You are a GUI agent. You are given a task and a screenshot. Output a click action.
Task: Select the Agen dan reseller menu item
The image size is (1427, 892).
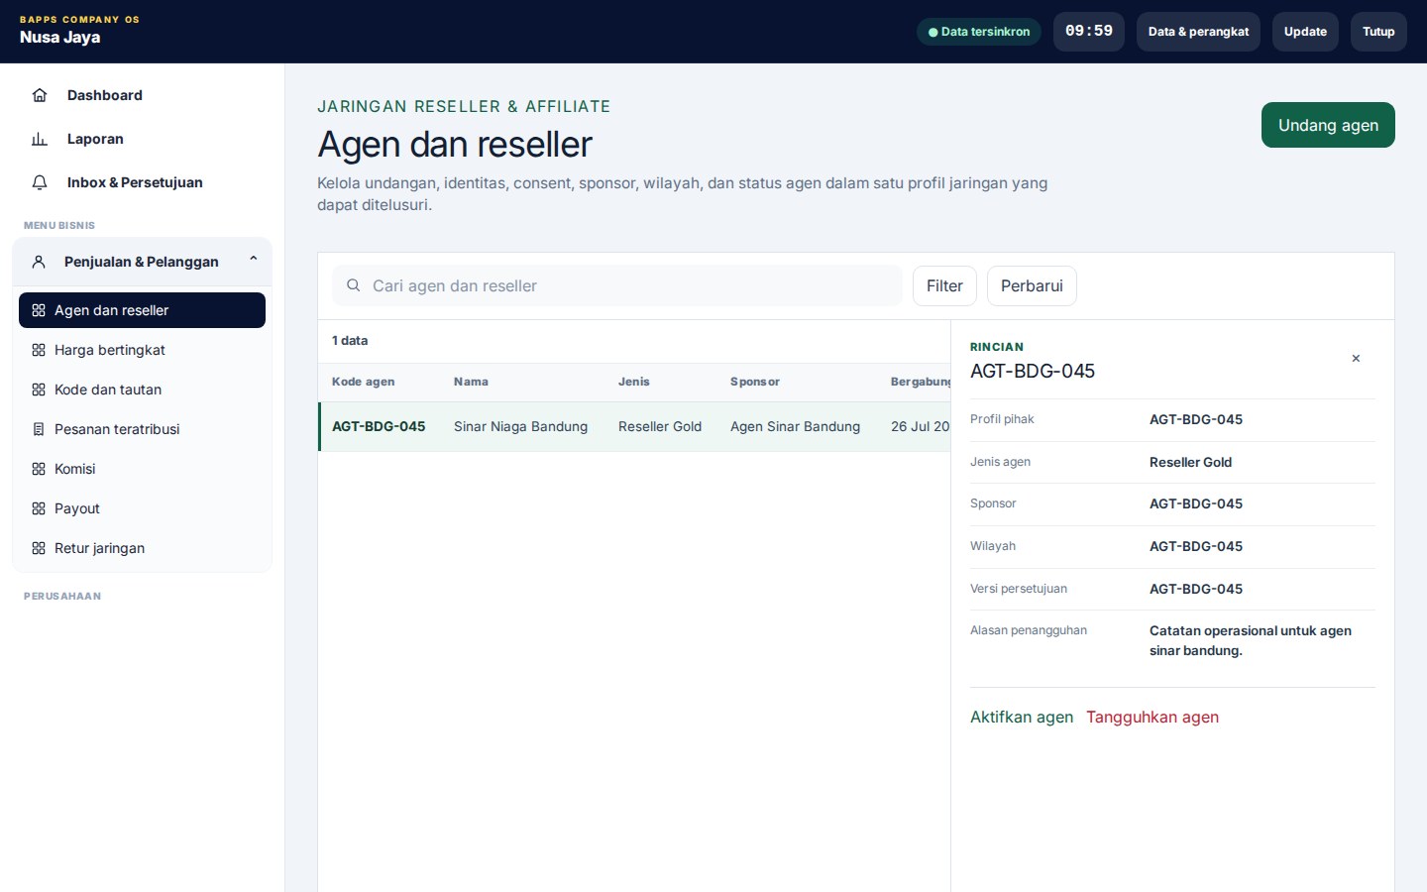pos(142,310)
